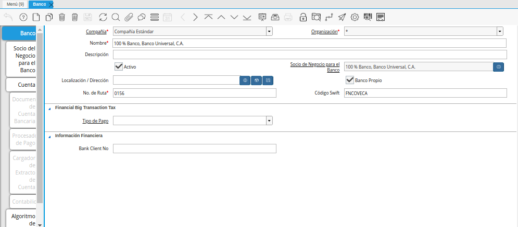518x227 pixels.
Task: Collapse the Financial Big Transaction Tax section
Action: pos(49,108)
